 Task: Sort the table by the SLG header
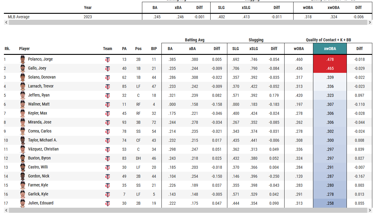(x=235, y=49)
